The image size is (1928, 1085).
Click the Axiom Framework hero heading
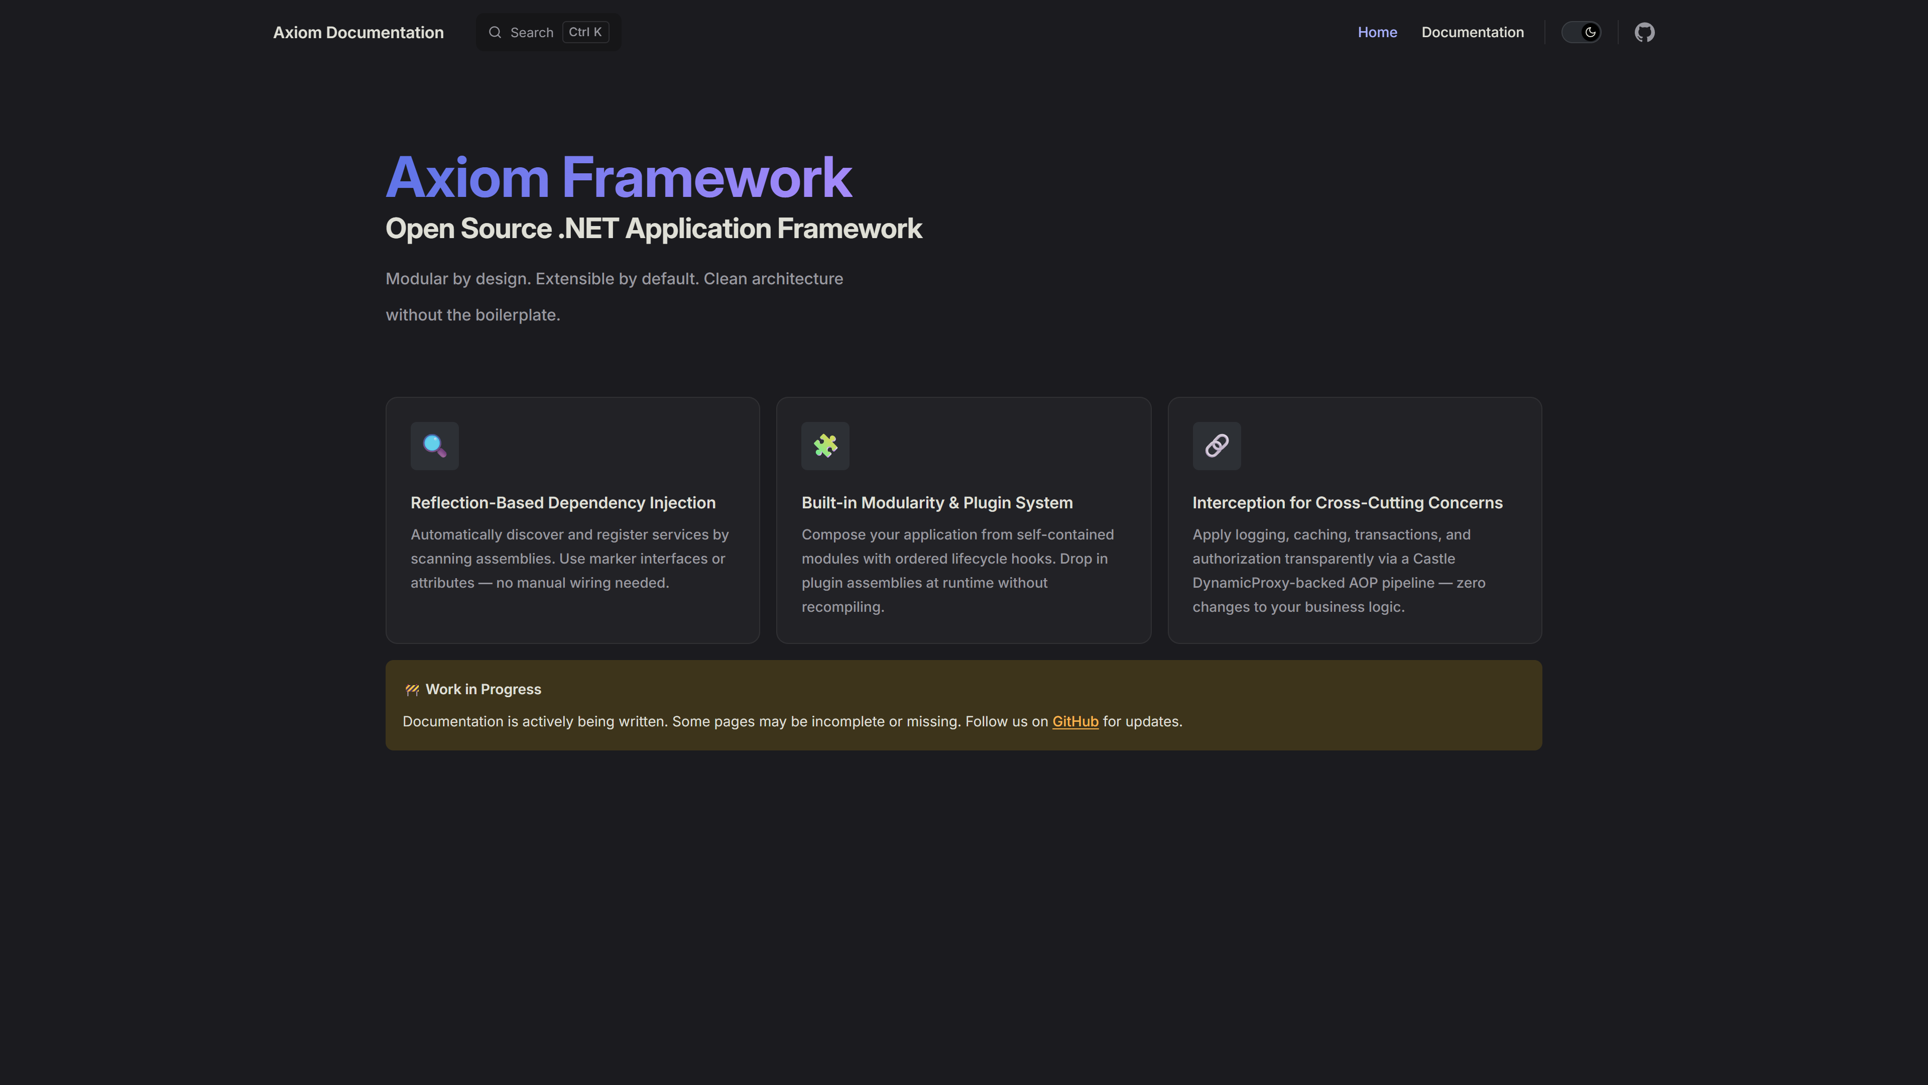(618, 177)
